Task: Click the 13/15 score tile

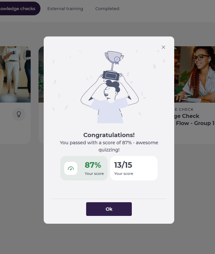Action: coord(134,168)
